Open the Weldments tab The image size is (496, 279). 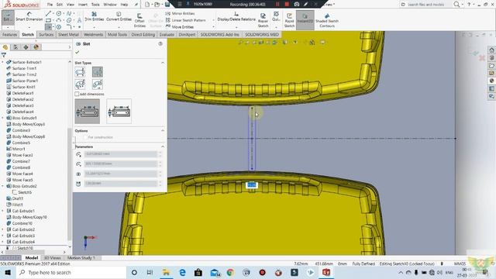click(93, 34)
